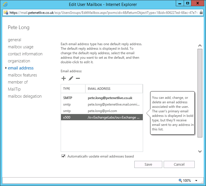The height and width of the screenshot is (186, 206).
Task: Click the scroll up arrow of the pane
Action: tap(200, 46)
